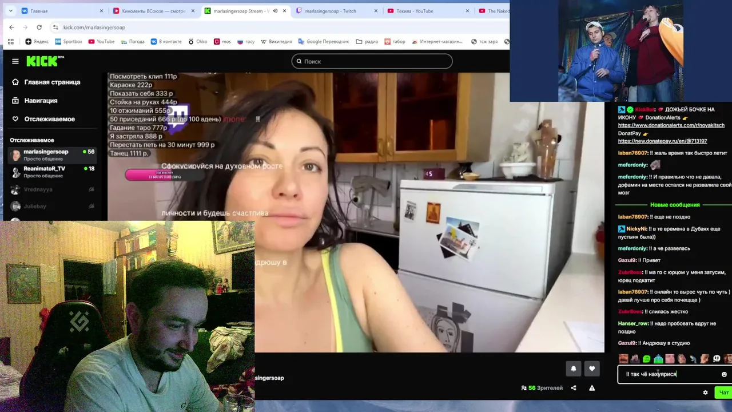Screen dimensions: 732x412
Task: Open the Википедия bookmark
Action: coord(276,41)
